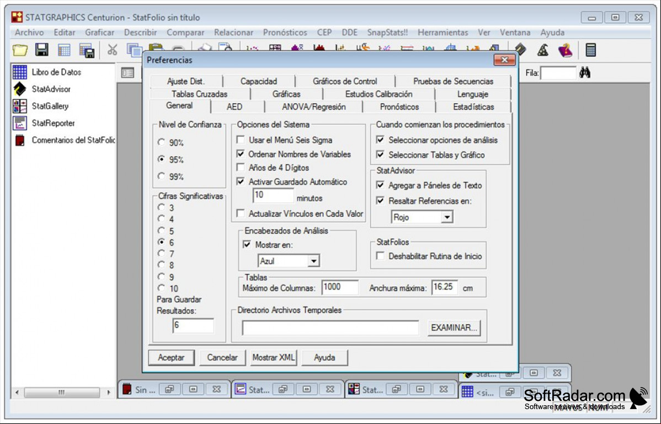
Task: Click the clipboard paste toolbar icon
Action: coord(156,47)
